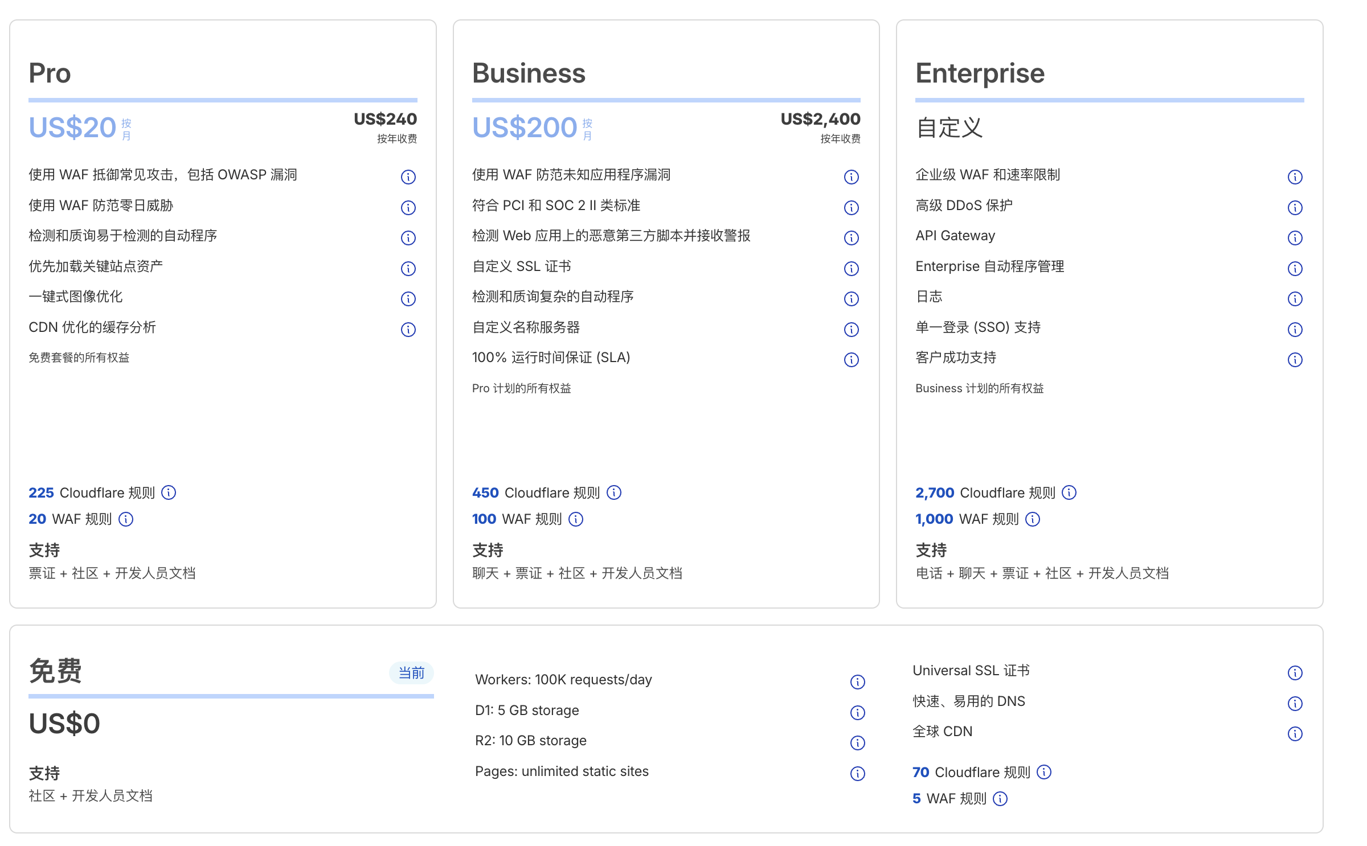Click info icon for Enterprise 自动程序管理

[x=1295, y=269]
